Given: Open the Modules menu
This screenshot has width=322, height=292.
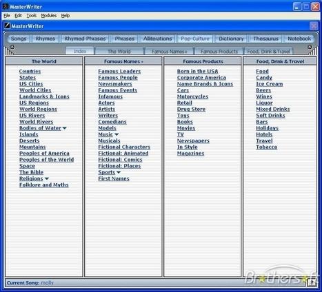Looking at the screenshot, I should click(49, 16).
